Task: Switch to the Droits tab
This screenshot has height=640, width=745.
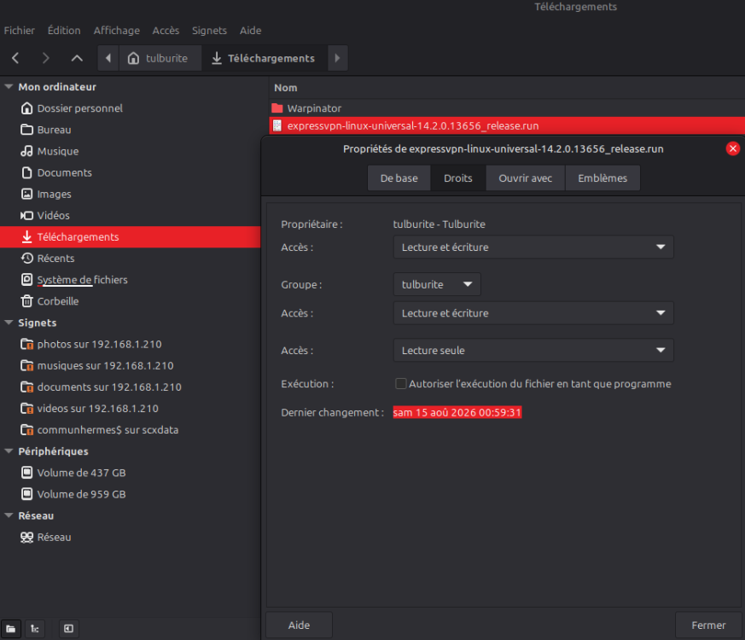Action: [x=458, y=178]
